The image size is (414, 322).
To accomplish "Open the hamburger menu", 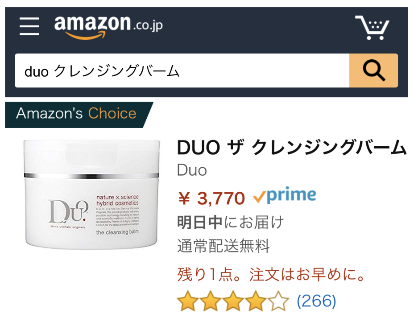I will (x=29, y=26).
